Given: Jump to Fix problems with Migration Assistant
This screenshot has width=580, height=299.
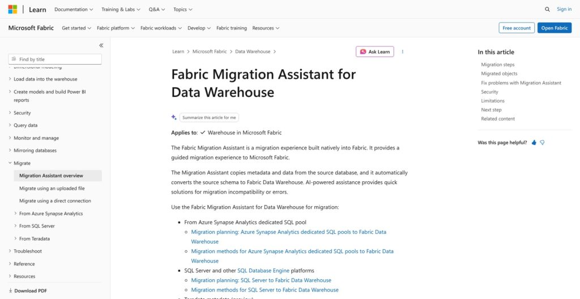Looking at the screenshot, I should pyautogui.click(x=521, y=83).
